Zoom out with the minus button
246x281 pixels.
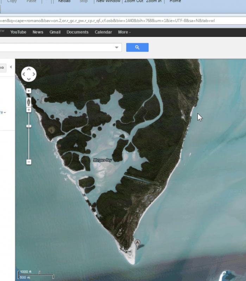[x=29, y=162]
